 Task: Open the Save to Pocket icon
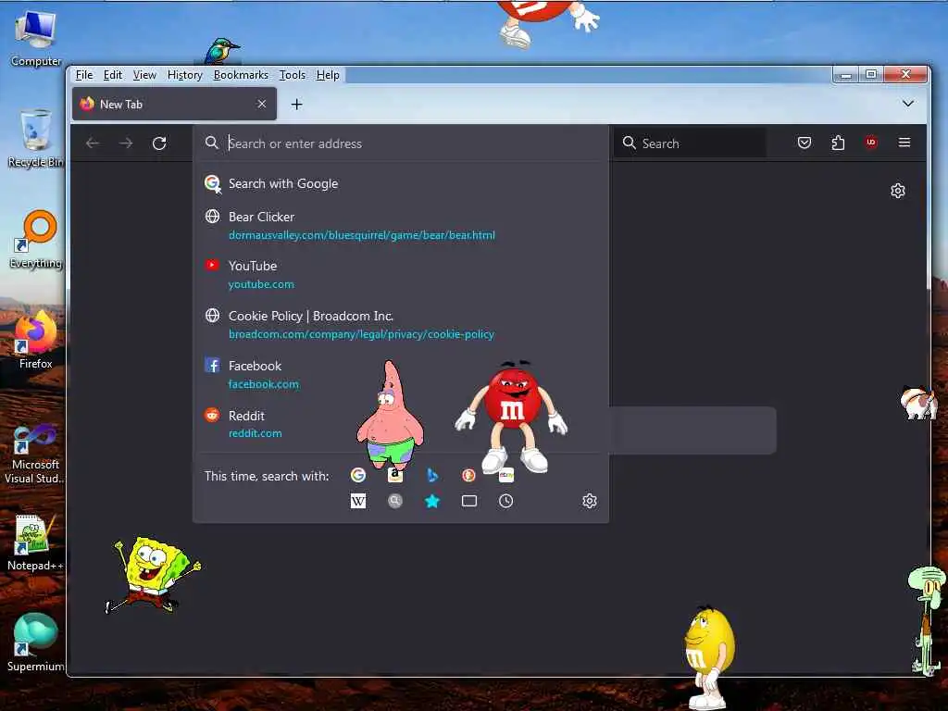point(805,143)
